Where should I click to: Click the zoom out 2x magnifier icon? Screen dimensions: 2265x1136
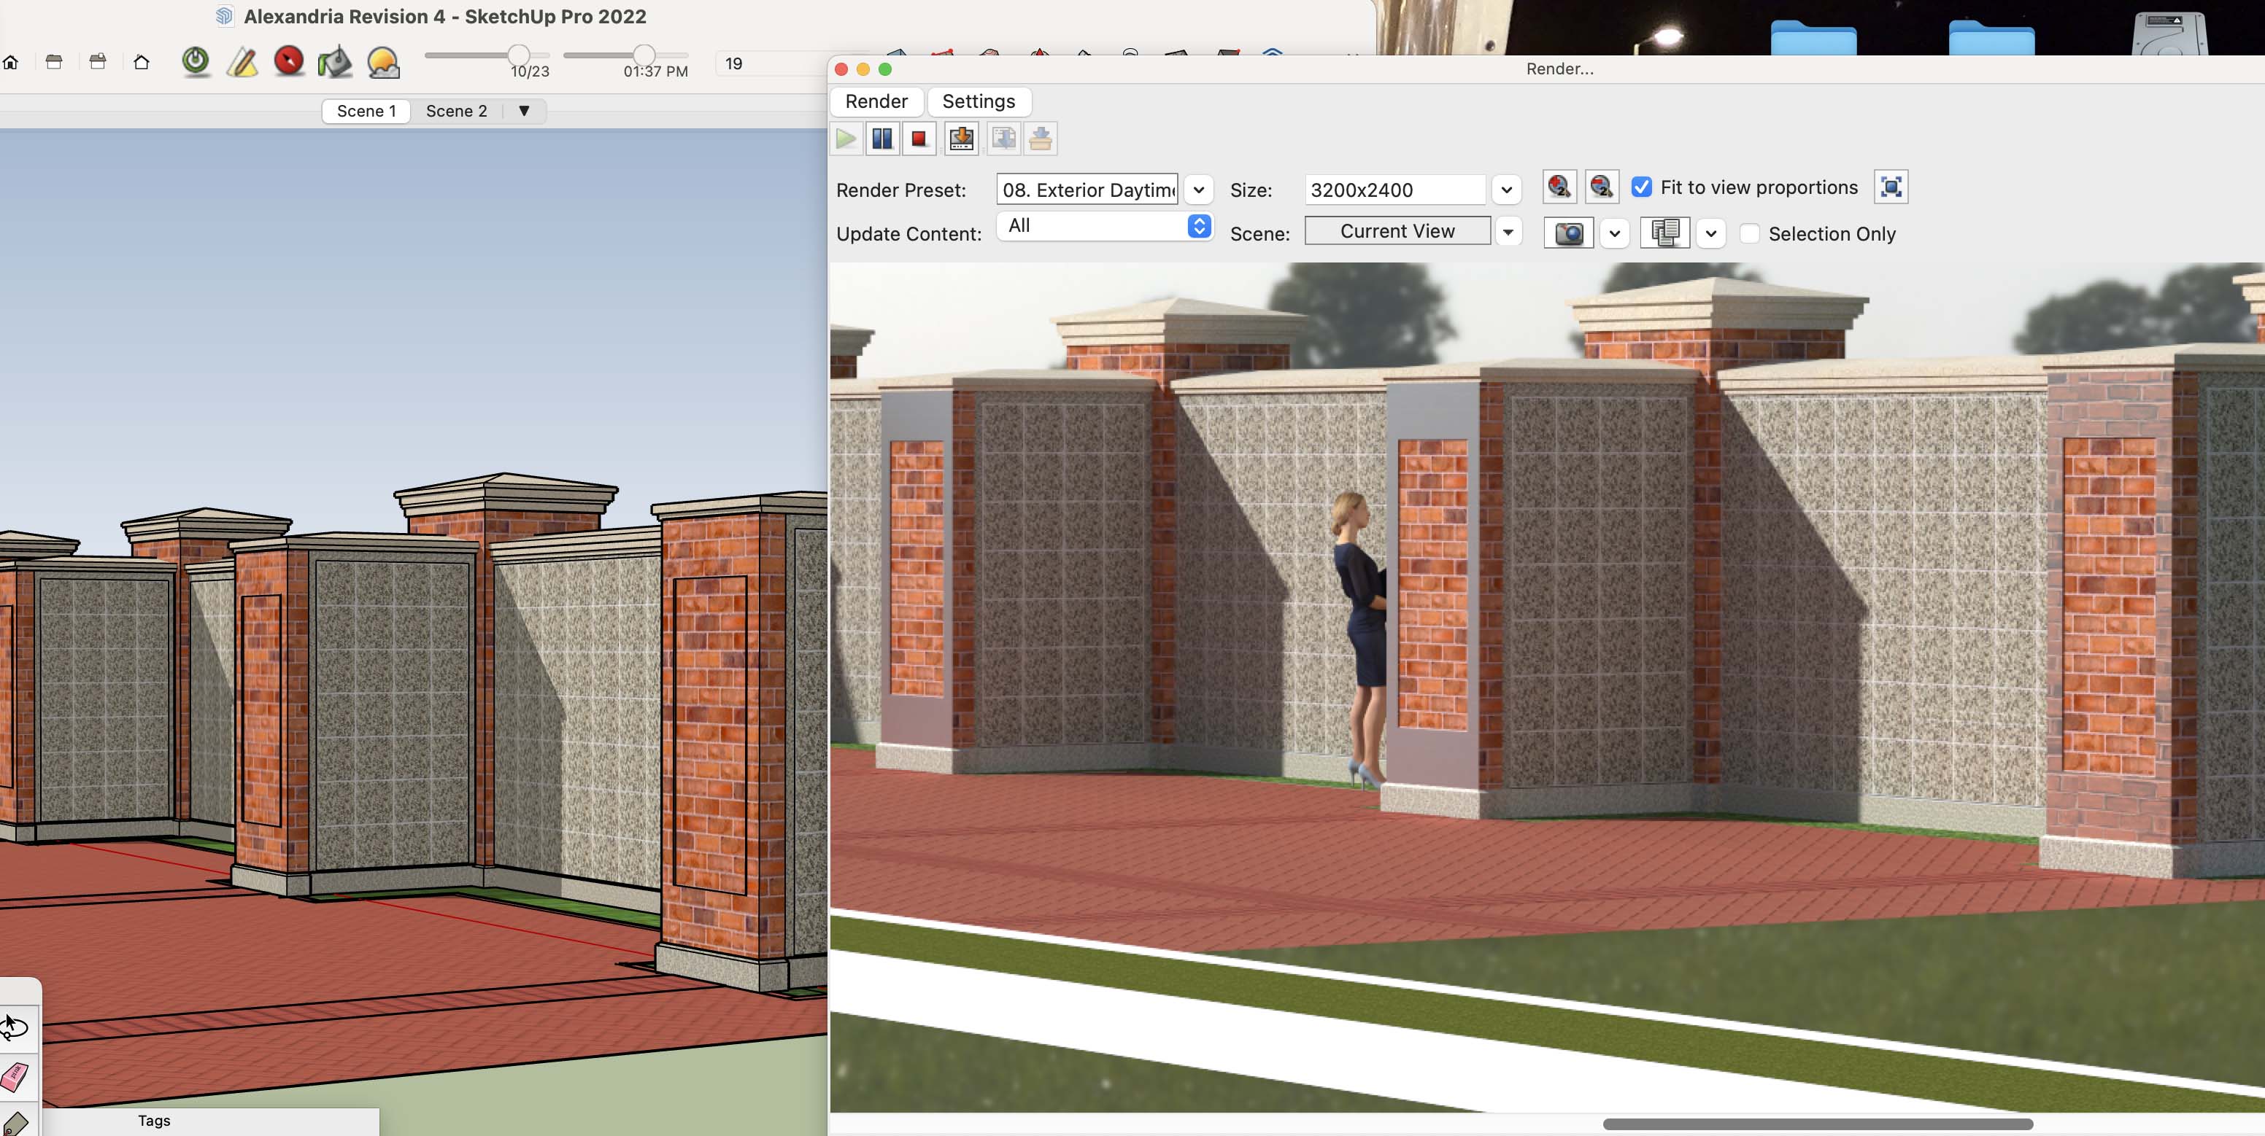1601,186
